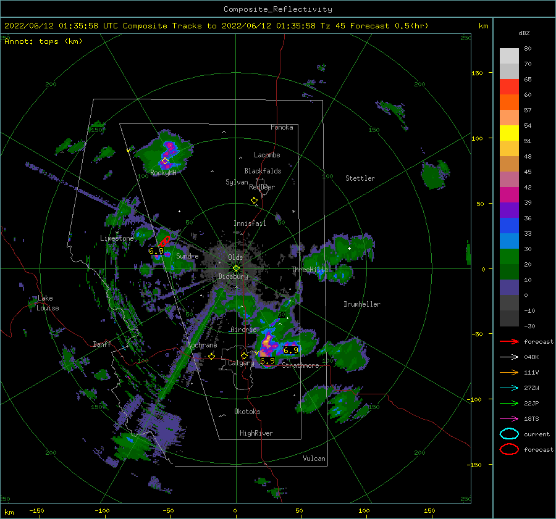Click the Cochrane town label
This screenshot has width=556, height=519.
pos(202,345)
